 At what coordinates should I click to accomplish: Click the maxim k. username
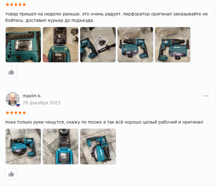[x=32, y=96]
